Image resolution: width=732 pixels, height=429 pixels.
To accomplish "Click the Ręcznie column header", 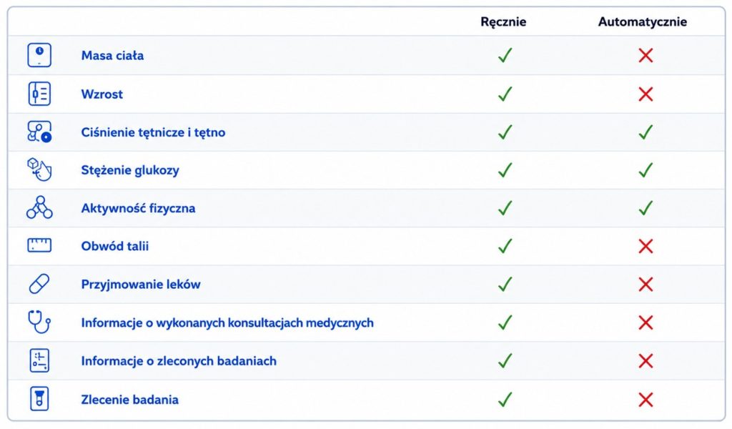I will click(503, 22).
